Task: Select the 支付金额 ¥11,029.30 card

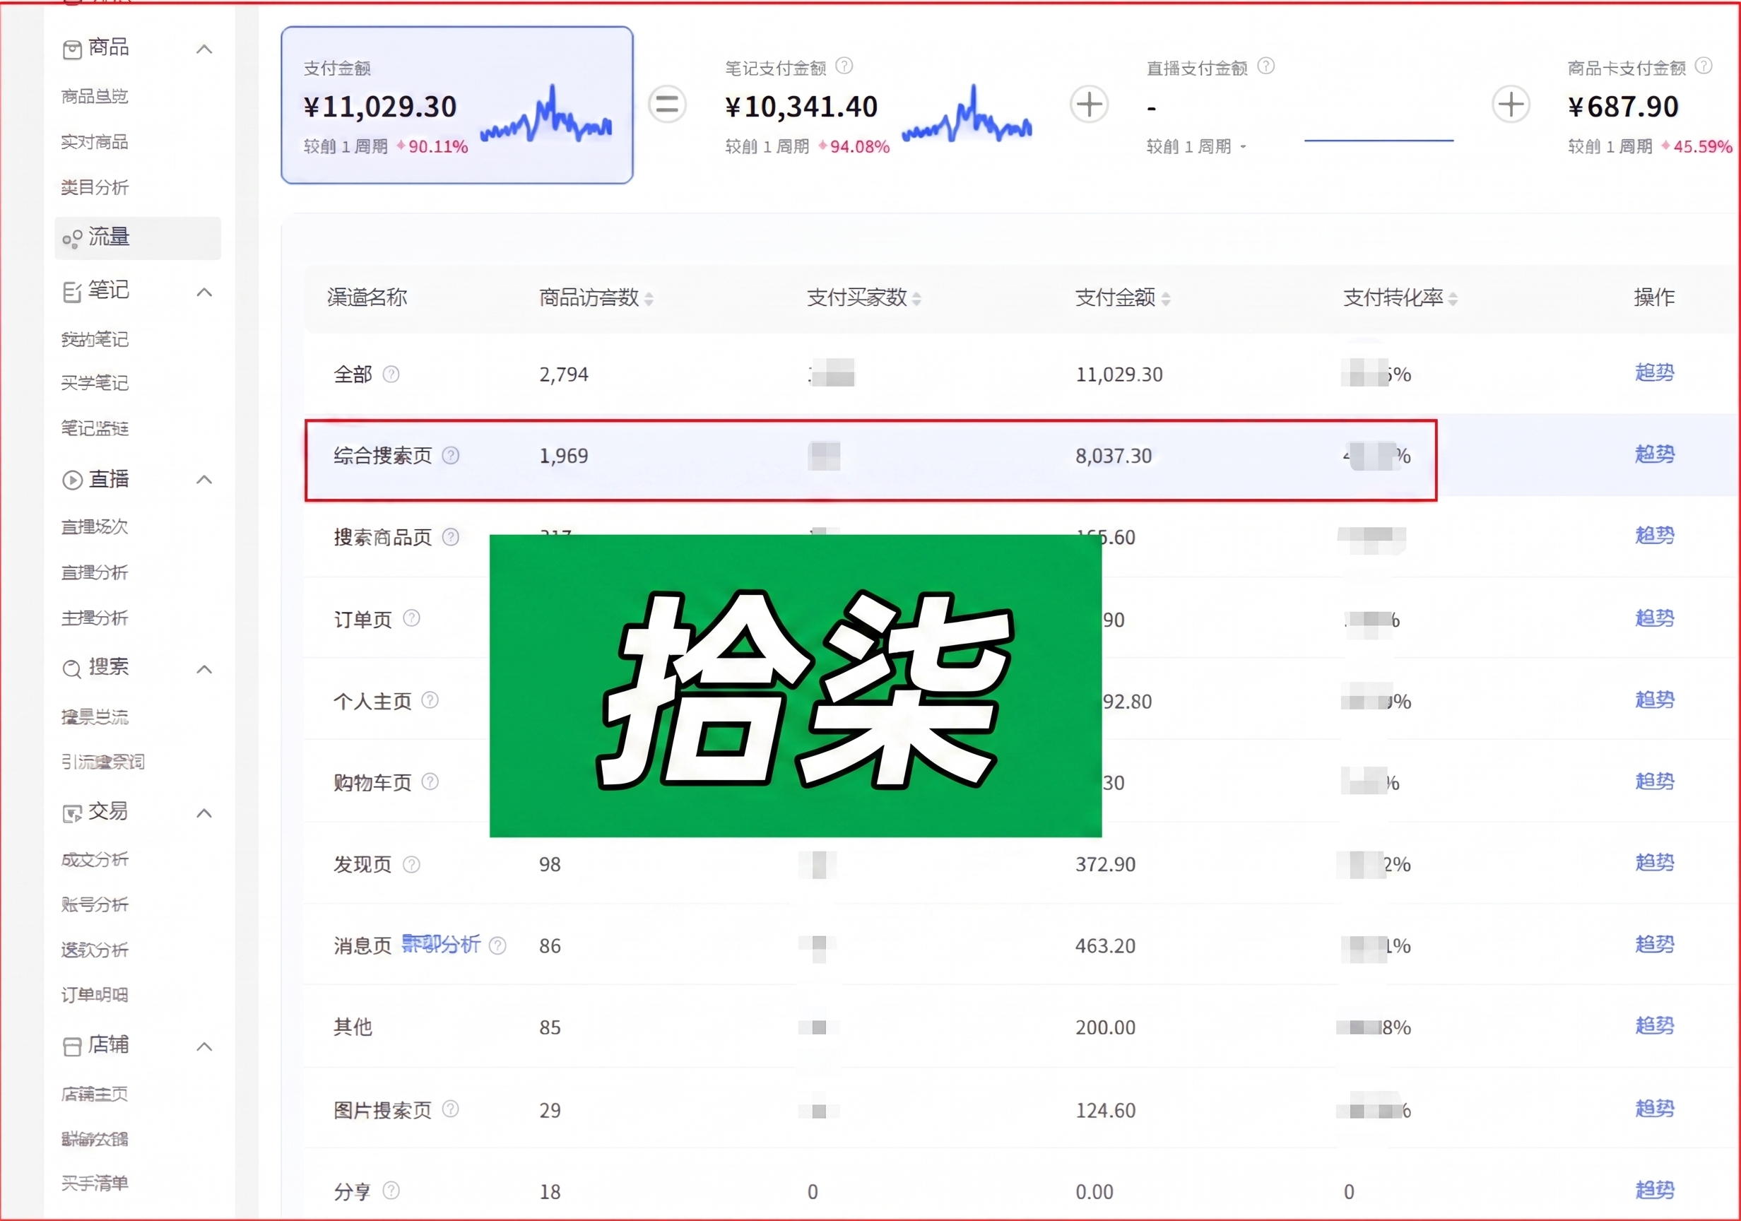Action: 457,105
